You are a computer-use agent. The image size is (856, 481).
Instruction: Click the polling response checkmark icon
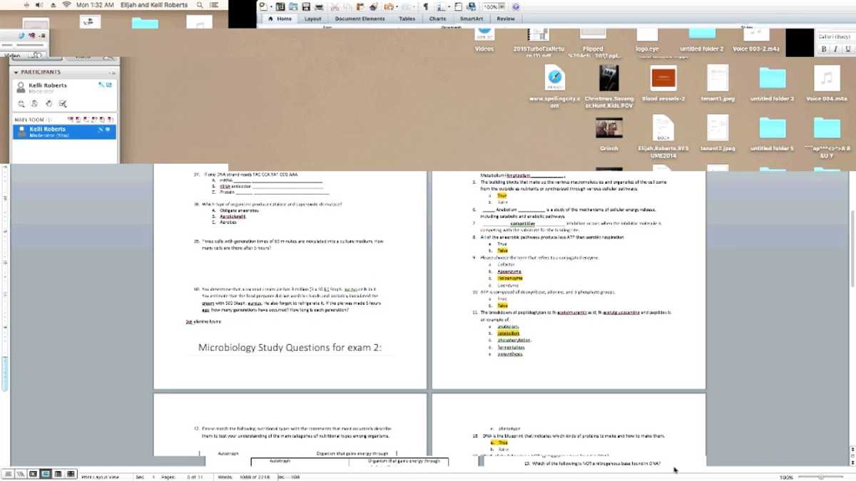(x=63, y=104)
